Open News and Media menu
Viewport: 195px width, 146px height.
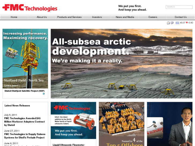[x=125, y=17]
